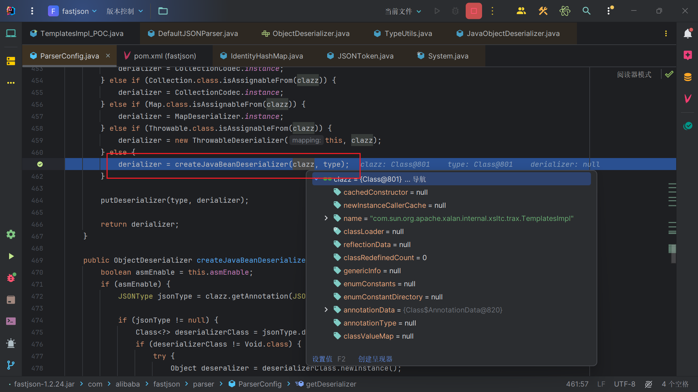
Task: Collapse the clazz variable node
Action: click(x=316, y=179)
